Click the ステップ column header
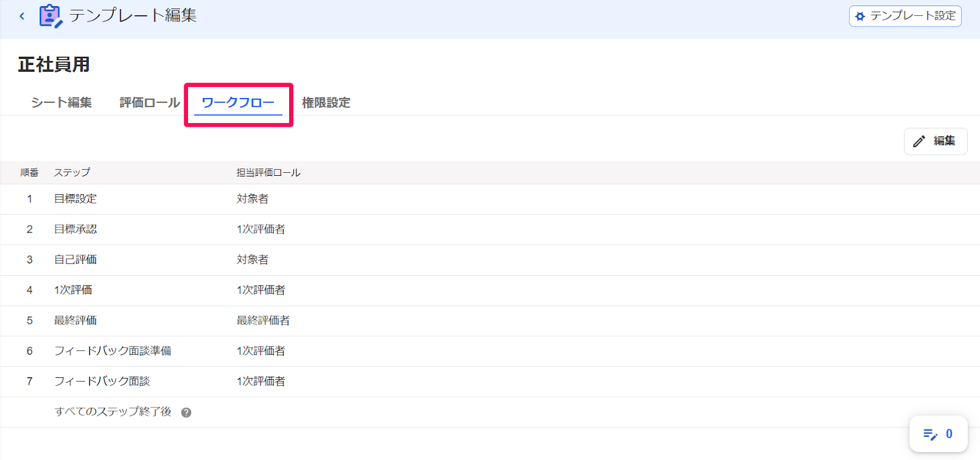 (x=72, y=173)
